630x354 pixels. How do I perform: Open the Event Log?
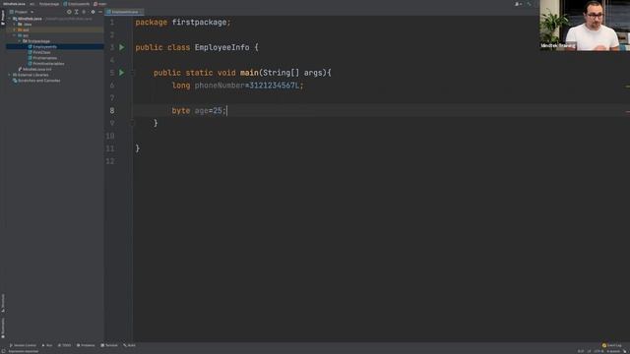coord(612,345)
